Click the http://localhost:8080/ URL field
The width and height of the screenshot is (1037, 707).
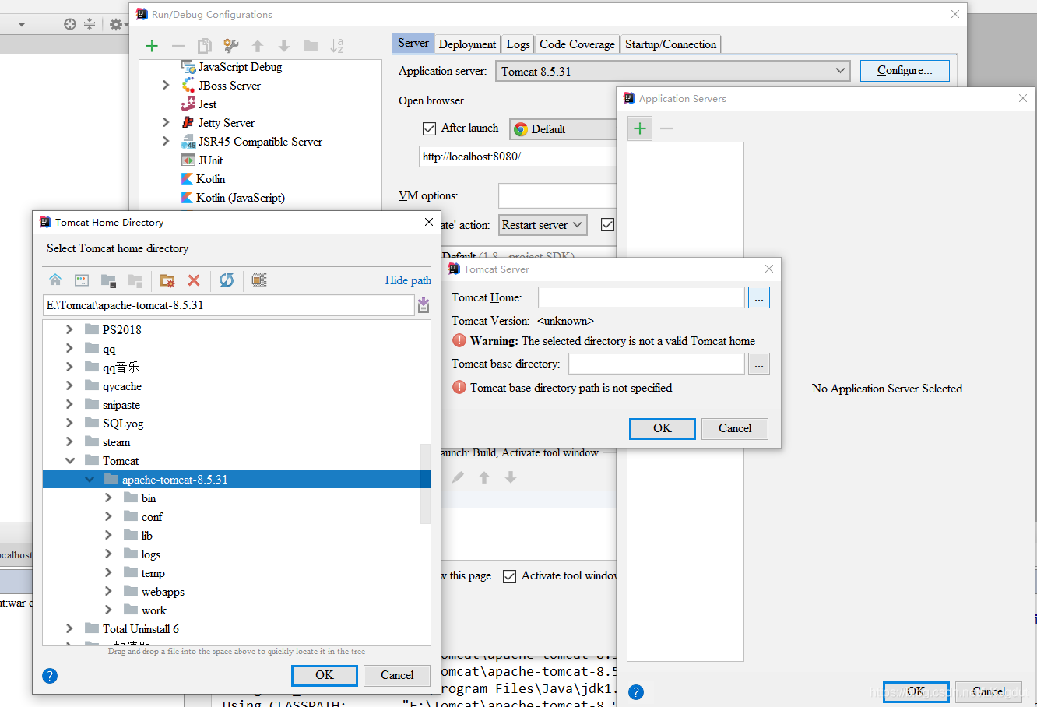point(517,157)
